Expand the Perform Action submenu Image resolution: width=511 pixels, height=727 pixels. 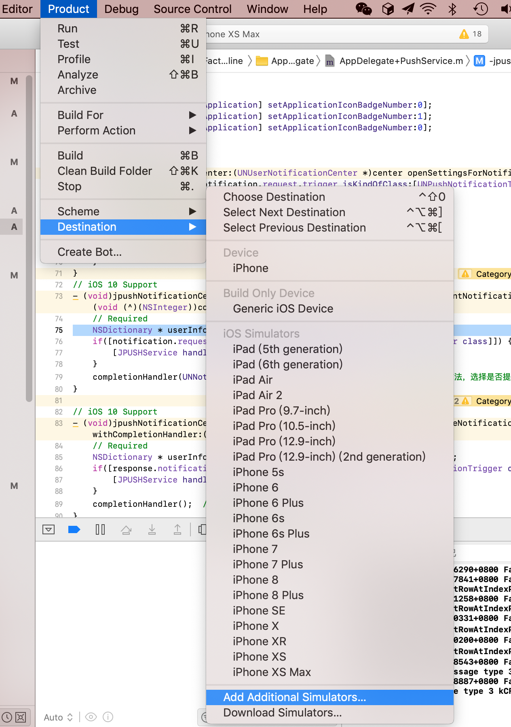coord(123,130)
